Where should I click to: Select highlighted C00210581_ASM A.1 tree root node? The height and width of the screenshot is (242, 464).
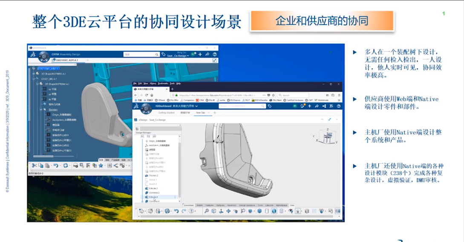[x=49, y=69]
